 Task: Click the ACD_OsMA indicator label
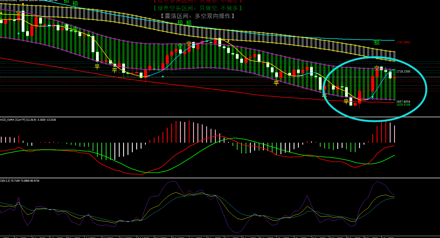point(28,120)
